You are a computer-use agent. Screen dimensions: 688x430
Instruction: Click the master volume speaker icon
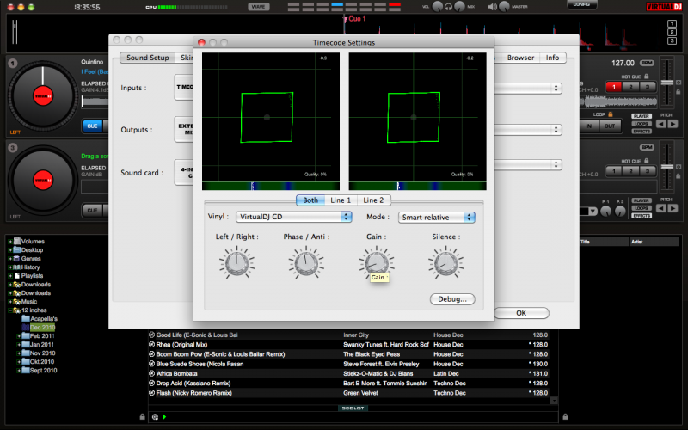492,7
